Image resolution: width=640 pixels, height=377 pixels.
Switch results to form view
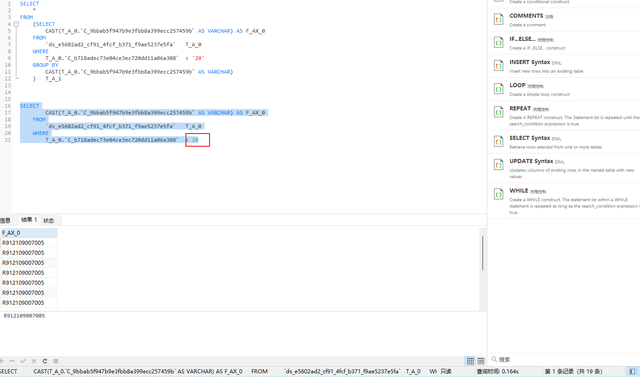tap(481, 361)
